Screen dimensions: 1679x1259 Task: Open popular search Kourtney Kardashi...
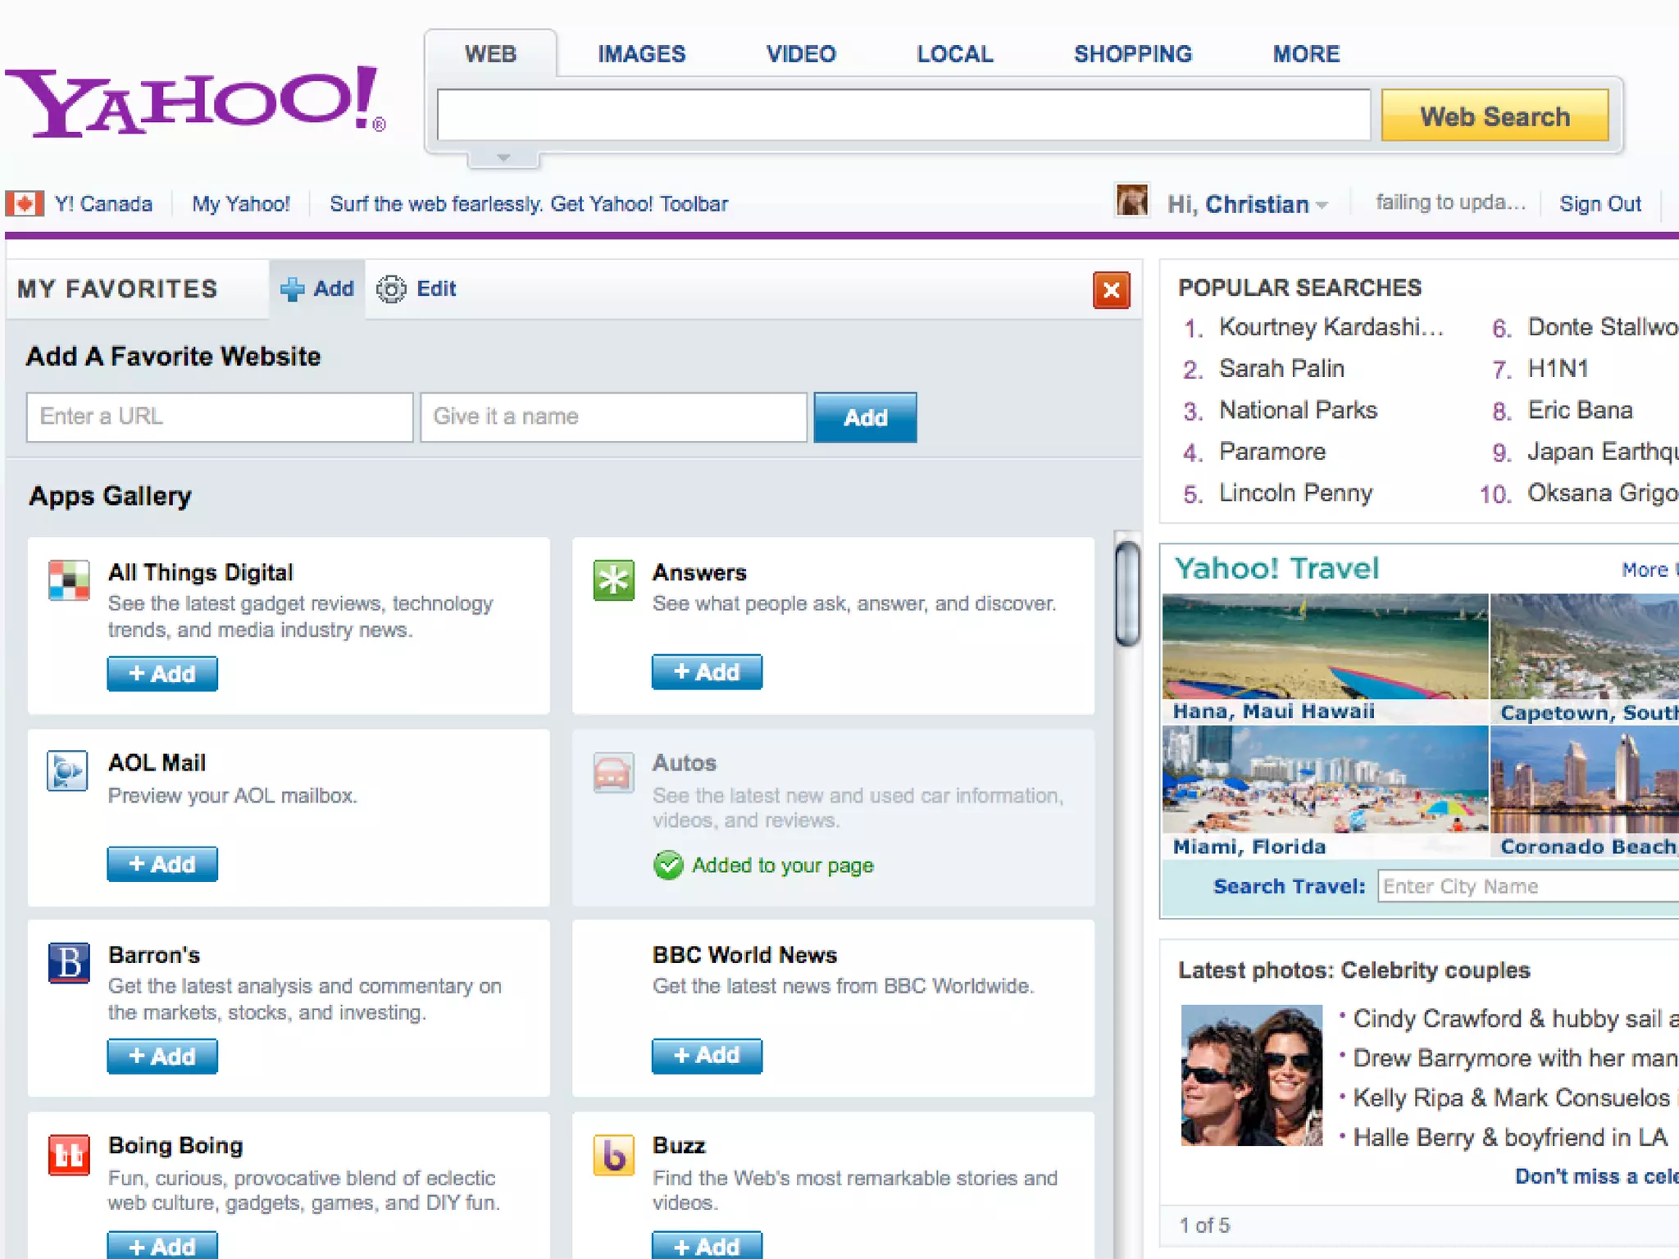1331,327
